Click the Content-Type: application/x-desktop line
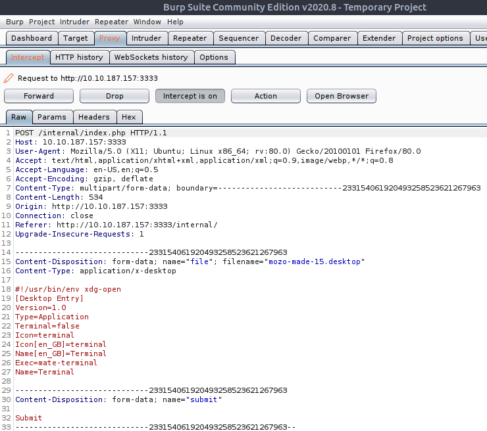This screenshot has height=431, width=487. [x=95, y=271]
